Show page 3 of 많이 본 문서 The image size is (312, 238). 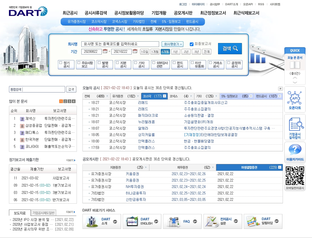69,101
